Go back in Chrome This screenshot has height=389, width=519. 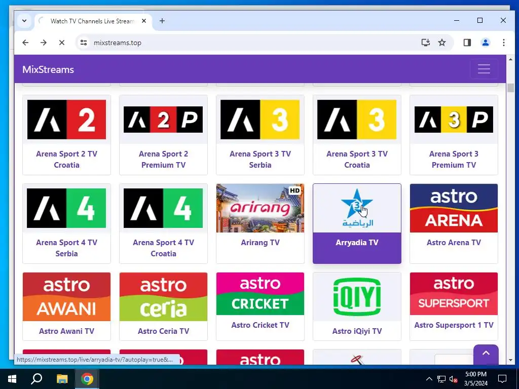click(x=25, y=43)
